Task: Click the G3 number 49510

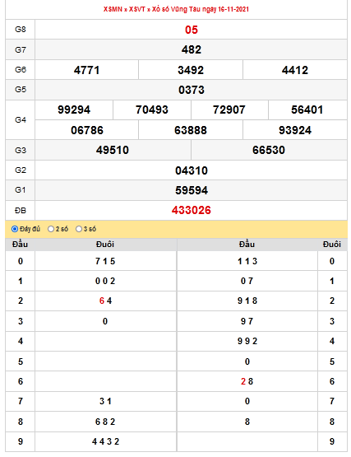Action: (113, 150)
